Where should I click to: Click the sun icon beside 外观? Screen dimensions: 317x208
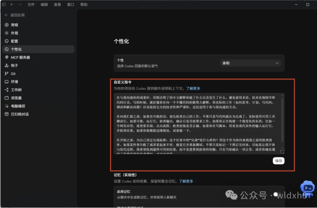tap(7, 33)
